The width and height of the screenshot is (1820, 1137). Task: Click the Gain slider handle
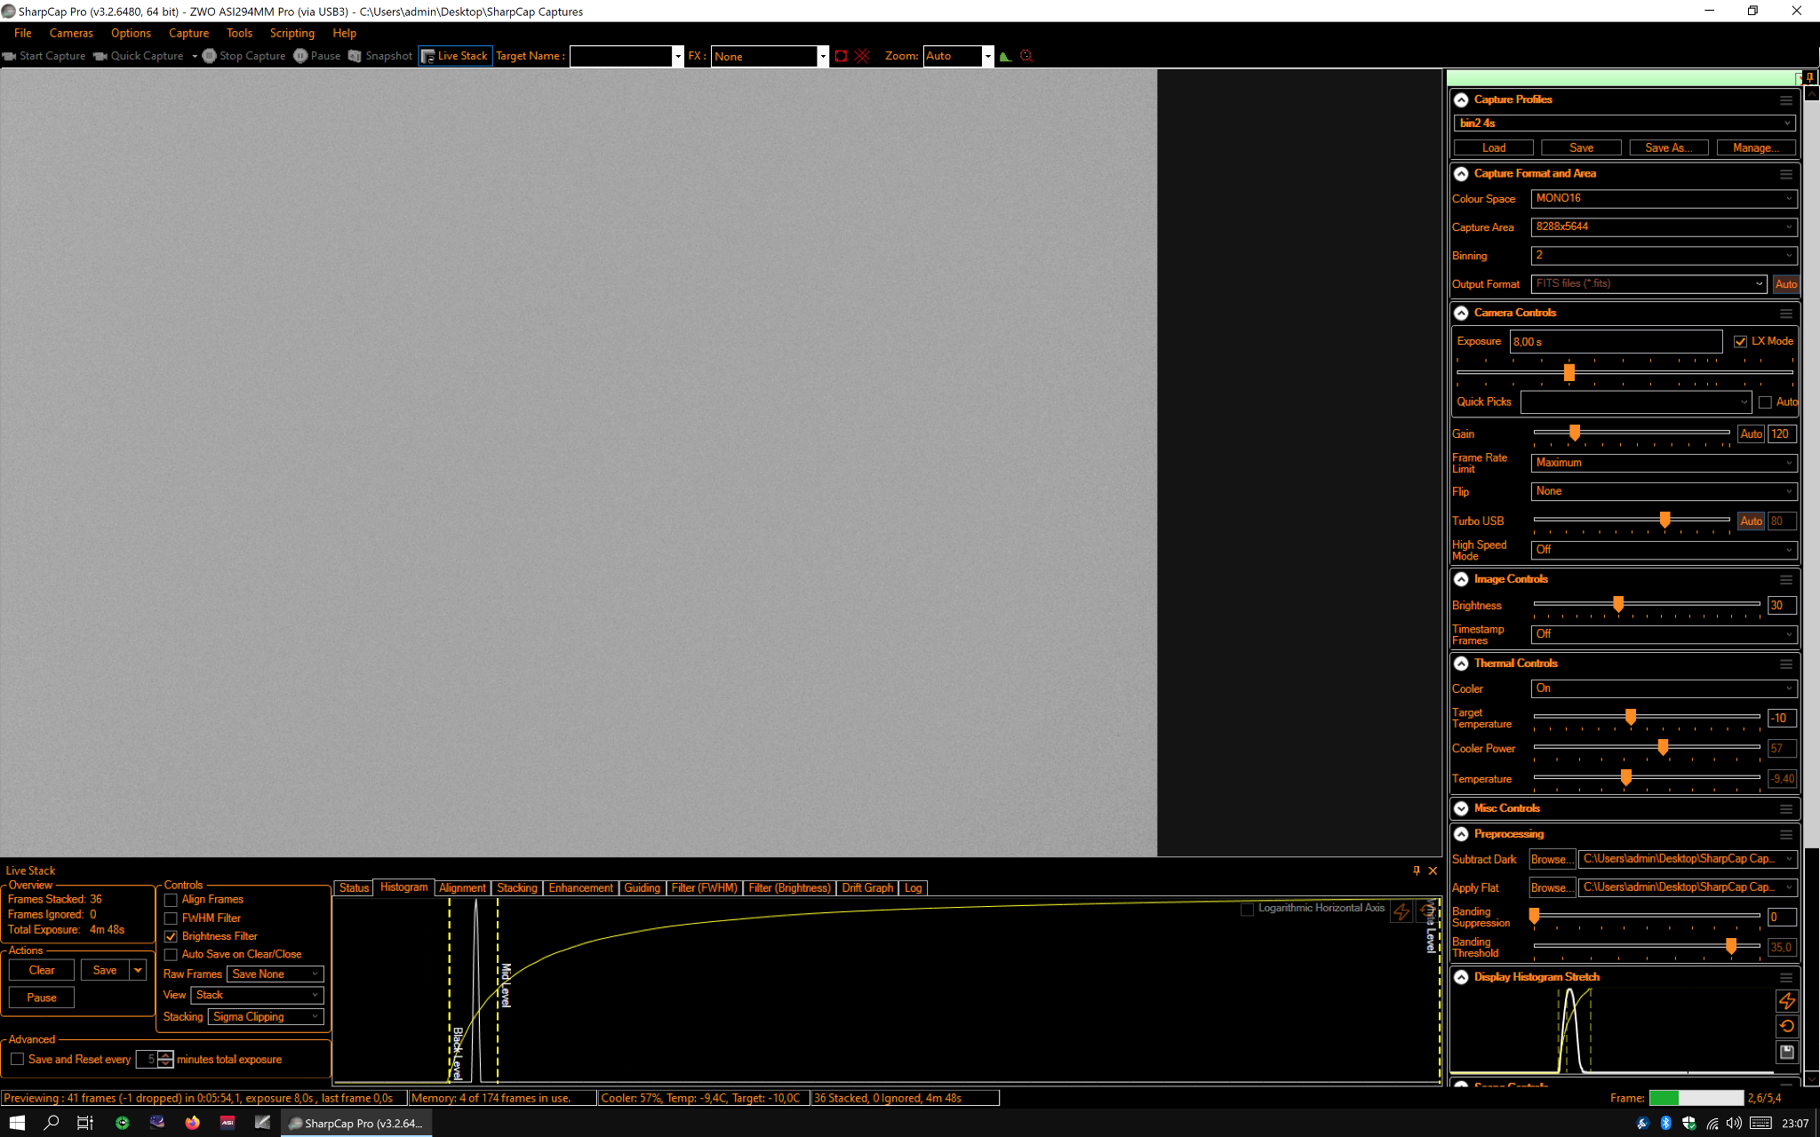point(1574,433)
